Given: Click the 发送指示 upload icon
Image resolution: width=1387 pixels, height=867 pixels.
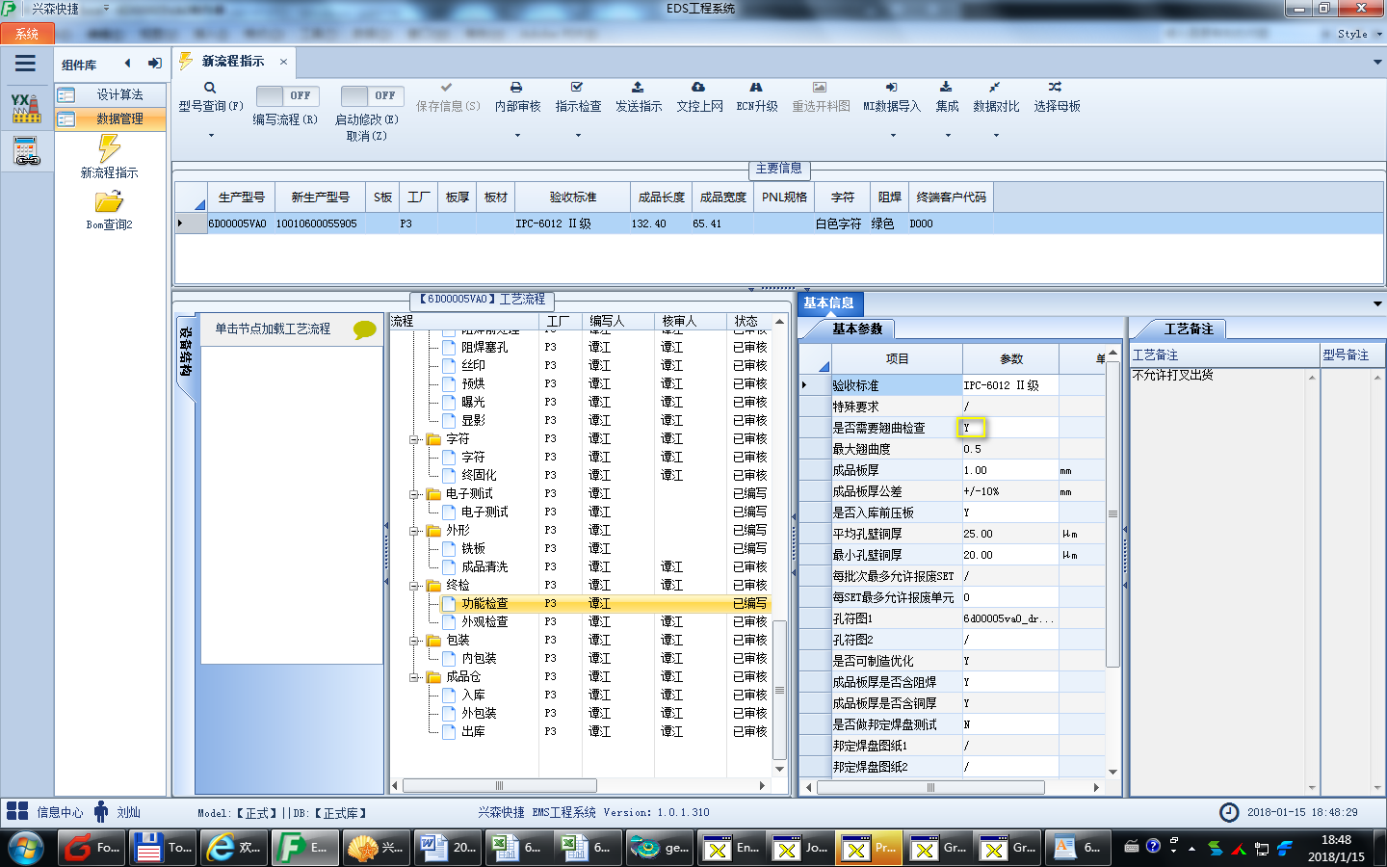Looking at the screenshot, I should (x=638, y=88).
